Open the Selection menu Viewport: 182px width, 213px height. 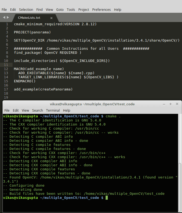pos(26,10)
